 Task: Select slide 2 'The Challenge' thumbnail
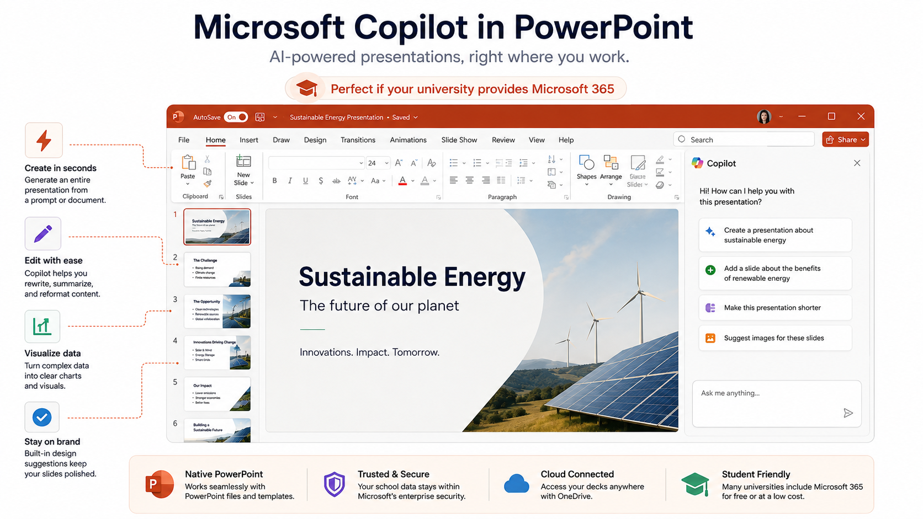217,270
